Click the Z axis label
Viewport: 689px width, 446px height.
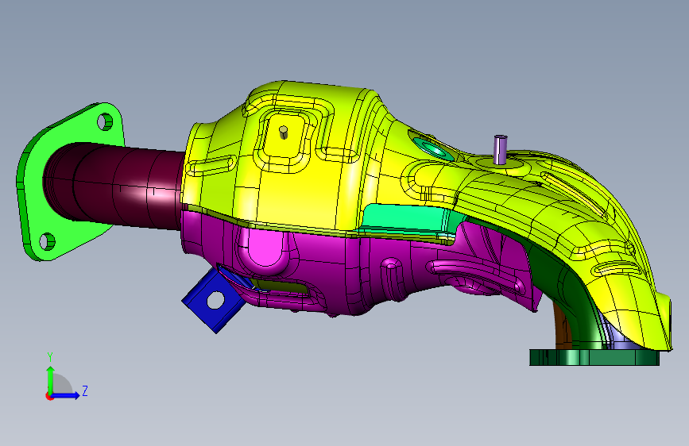(85, 390)
